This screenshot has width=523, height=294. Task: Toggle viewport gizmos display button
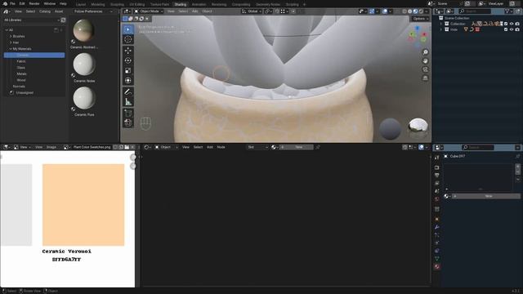point(372,11)
